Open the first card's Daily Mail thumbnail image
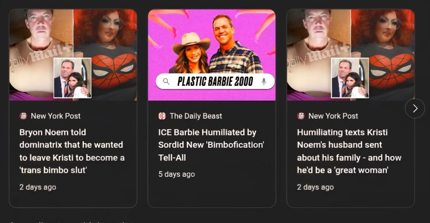 click(73, 55)
